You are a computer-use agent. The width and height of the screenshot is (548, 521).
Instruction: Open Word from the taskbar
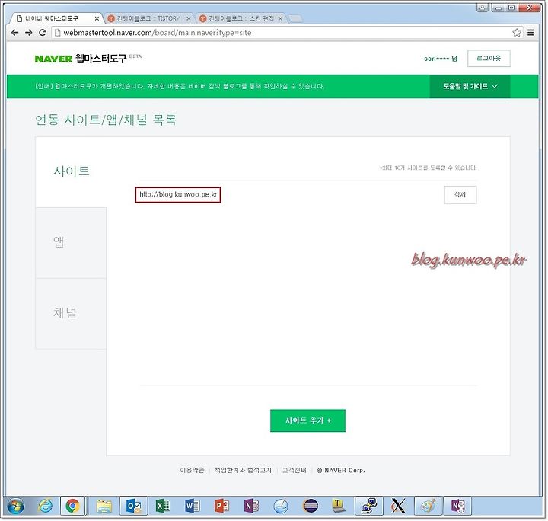point(193,506)
